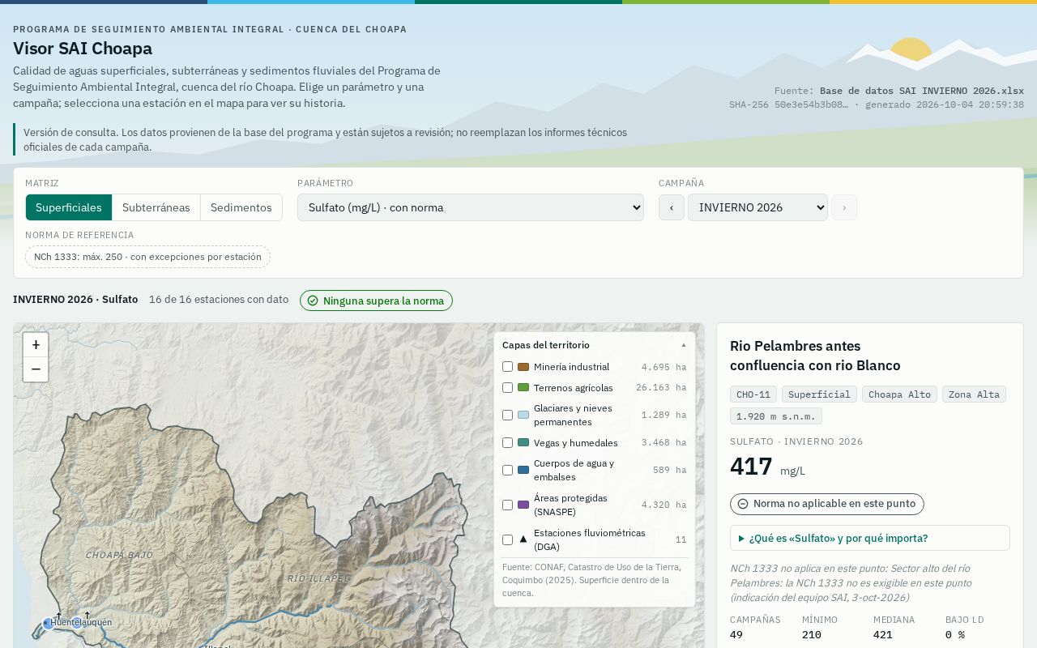The height and width of the screenshot is (648, 1037).
Task: Click the CHOAPA BAJO label on the map
Action: 119,556
